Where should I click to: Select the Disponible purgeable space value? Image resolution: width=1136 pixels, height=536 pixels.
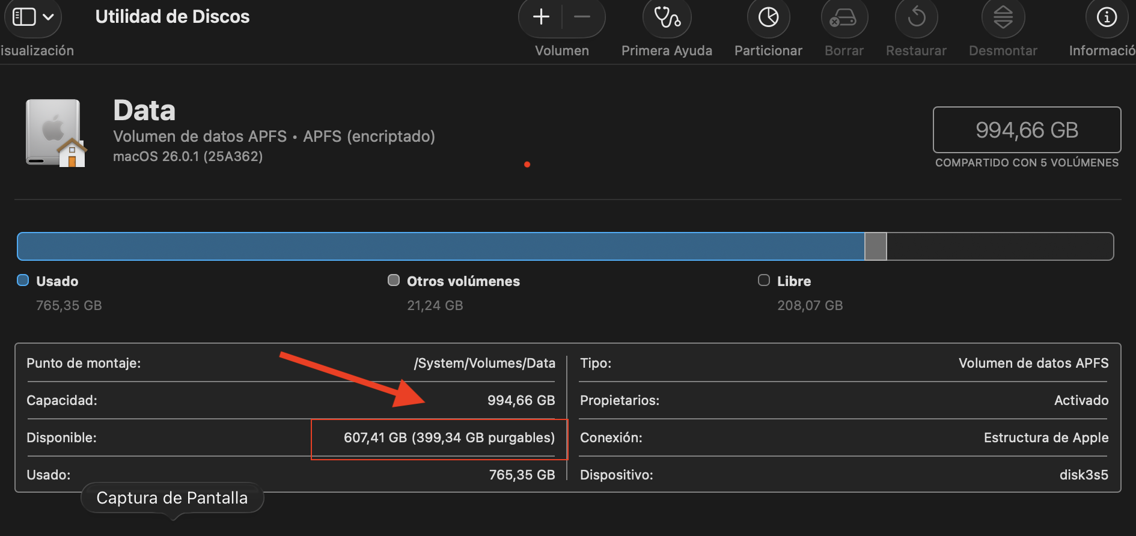449,437
